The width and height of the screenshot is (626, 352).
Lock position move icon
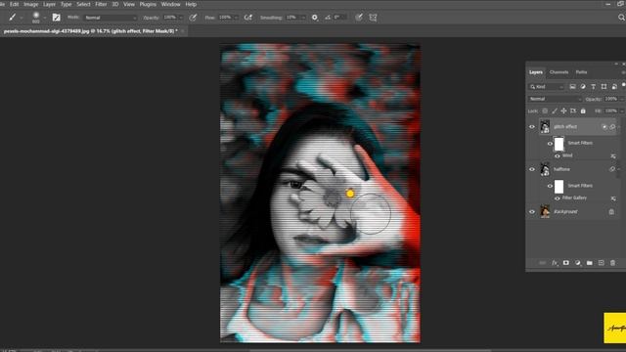pos(563,110)
